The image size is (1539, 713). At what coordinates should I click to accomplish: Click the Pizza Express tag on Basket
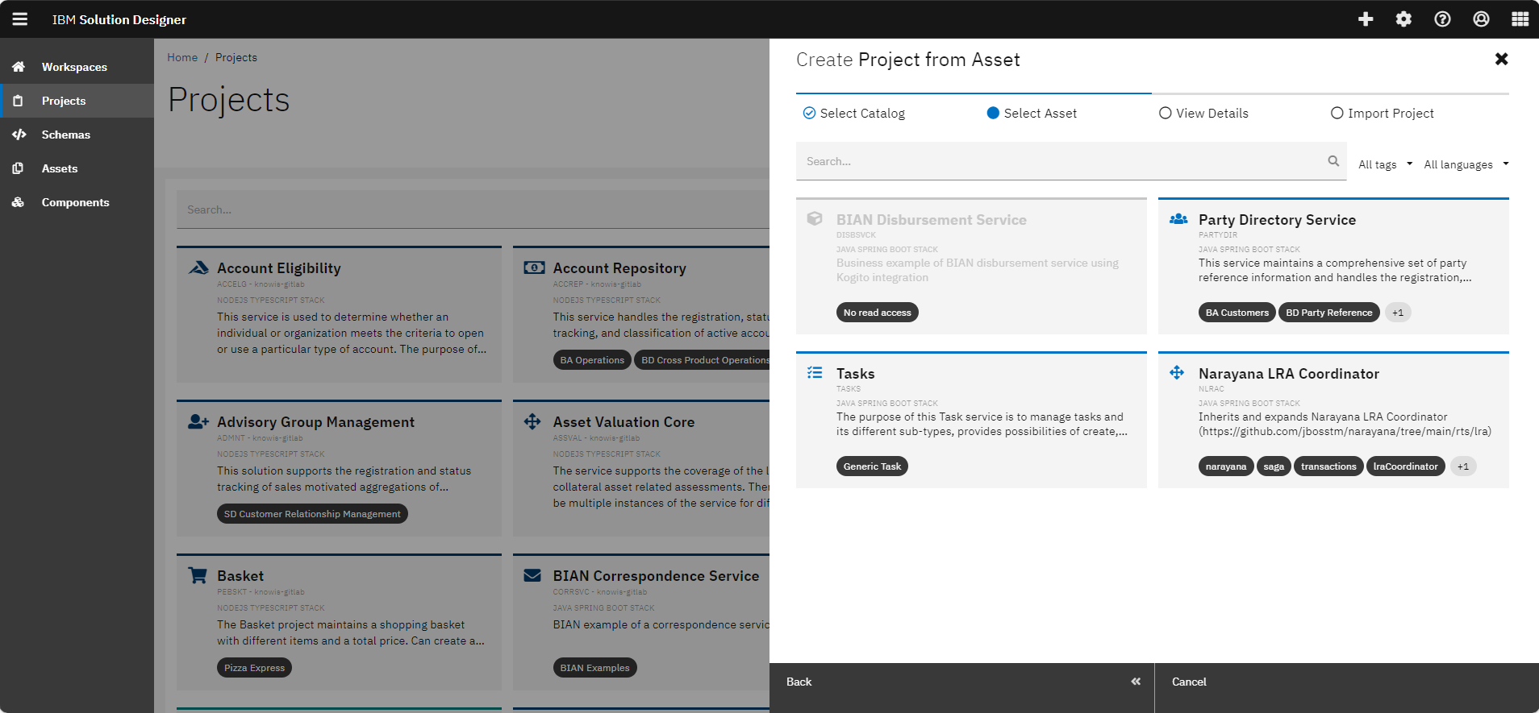pos(254,668)
